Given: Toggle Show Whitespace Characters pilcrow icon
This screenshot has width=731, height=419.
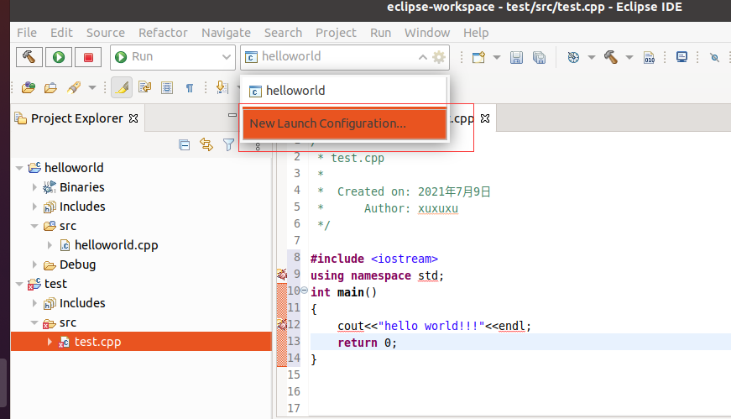Looking at the screenshot, I should pyautogui.click(x=190, y=87).
